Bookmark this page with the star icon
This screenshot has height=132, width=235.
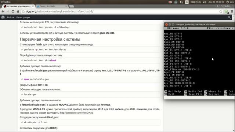[x=221, y=11]
